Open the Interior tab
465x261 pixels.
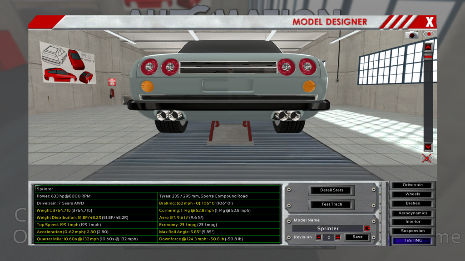click(413, 222)
